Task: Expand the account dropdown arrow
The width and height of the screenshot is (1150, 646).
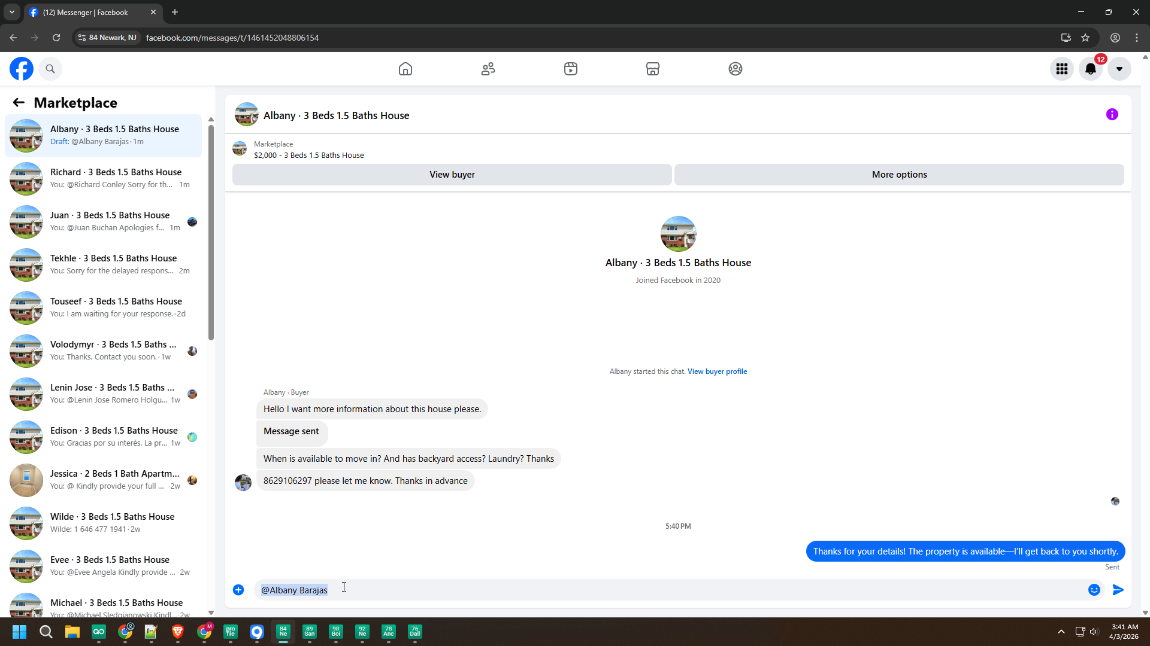Action: pos(1119,69)
